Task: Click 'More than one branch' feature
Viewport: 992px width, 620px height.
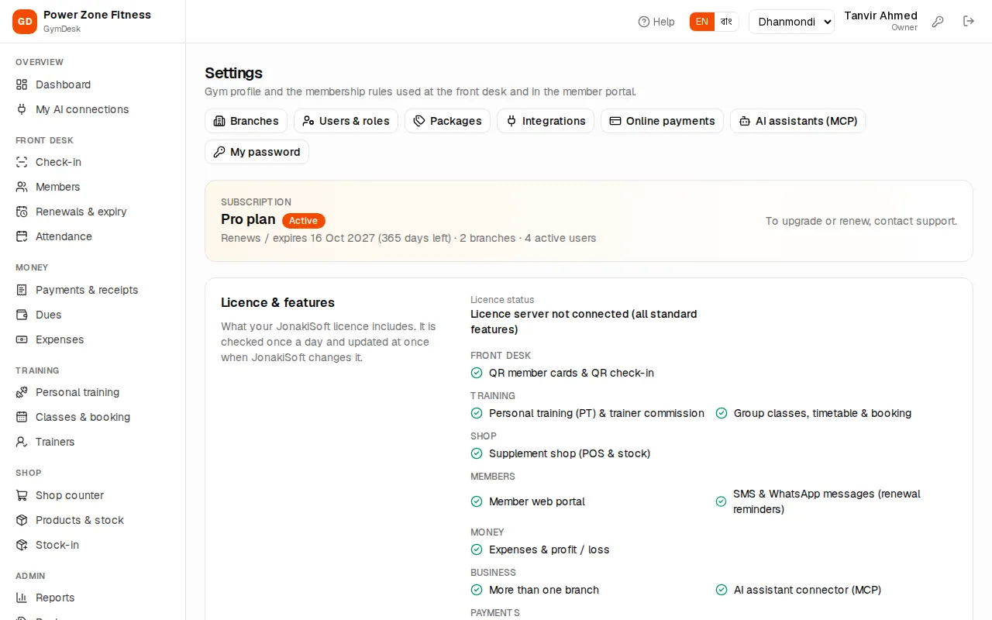Action: coord(544,590)
